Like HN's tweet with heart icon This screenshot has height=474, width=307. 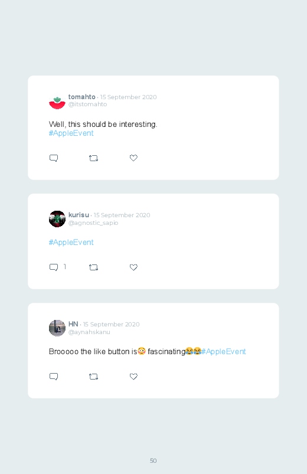click(133, 376)
